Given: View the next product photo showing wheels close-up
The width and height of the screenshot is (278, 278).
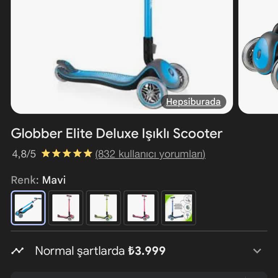Looking at the screenshot, I should tap(258, 57).
